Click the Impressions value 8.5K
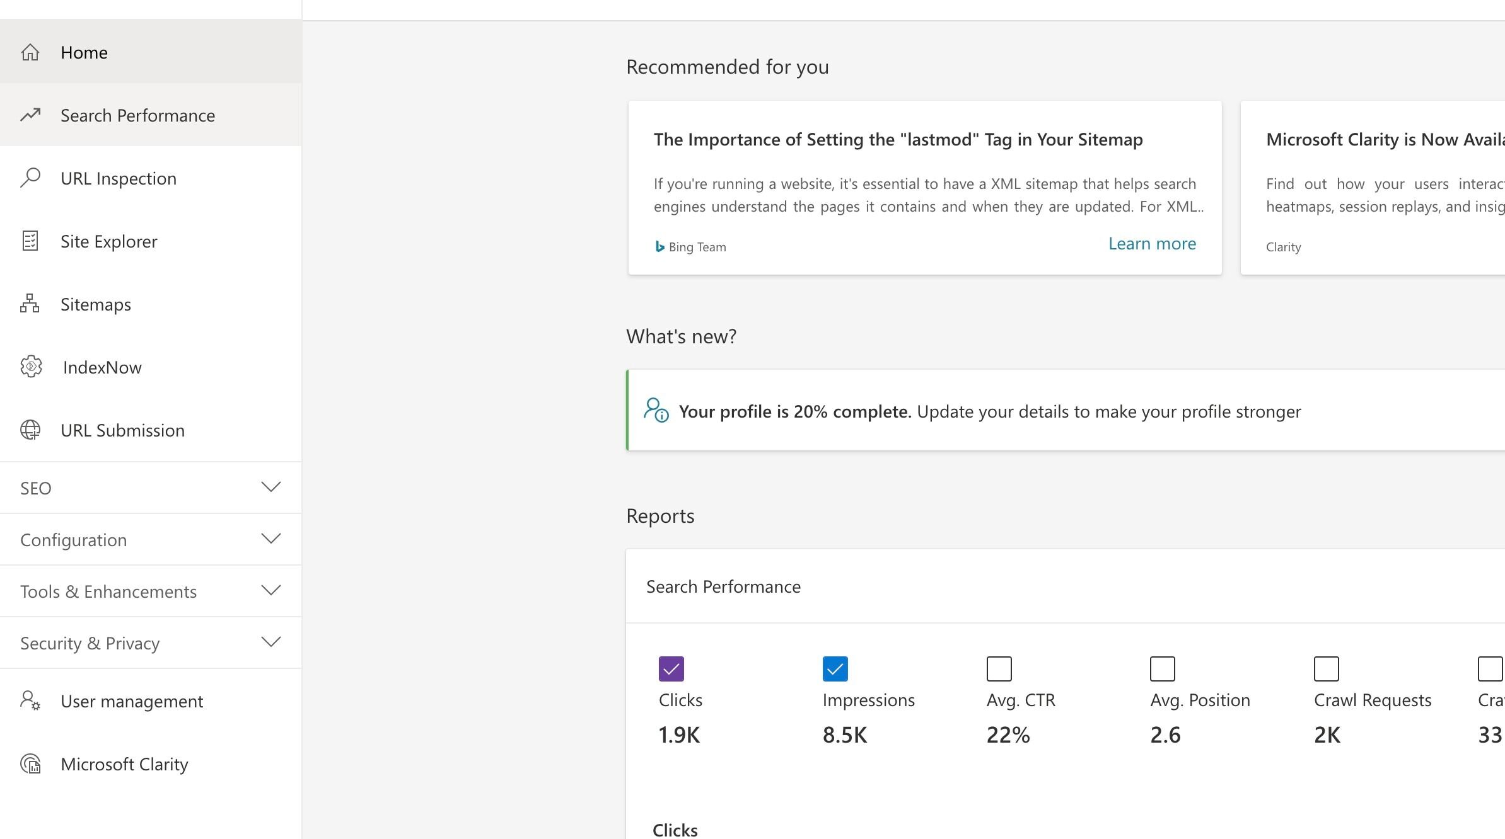 845,734
